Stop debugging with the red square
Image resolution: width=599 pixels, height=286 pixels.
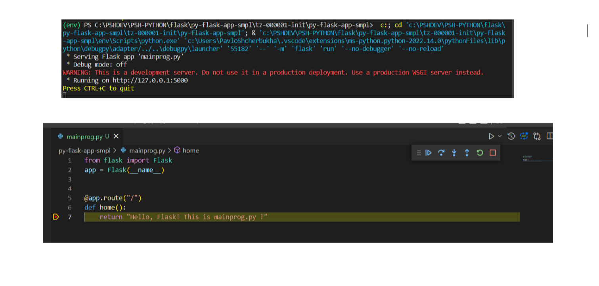point(493,153)
